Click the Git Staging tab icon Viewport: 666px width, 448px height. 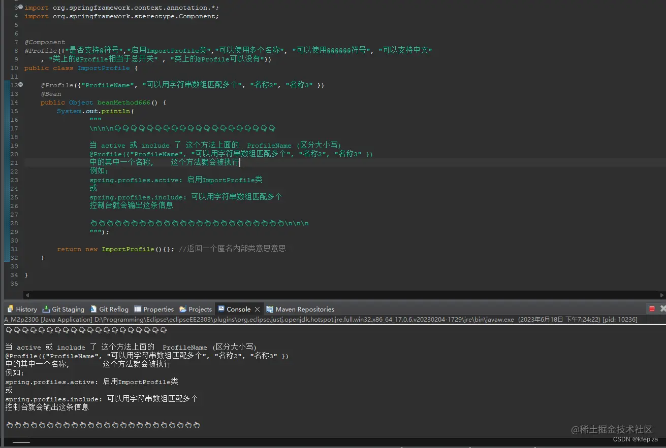(46, 309)
